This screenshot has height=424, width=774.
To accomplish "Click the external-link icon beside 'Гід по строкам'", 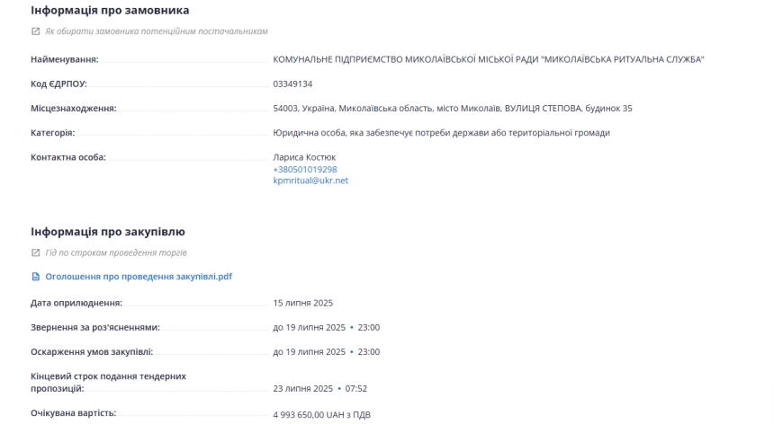I will pyautogui.click(x=35, y=252).
